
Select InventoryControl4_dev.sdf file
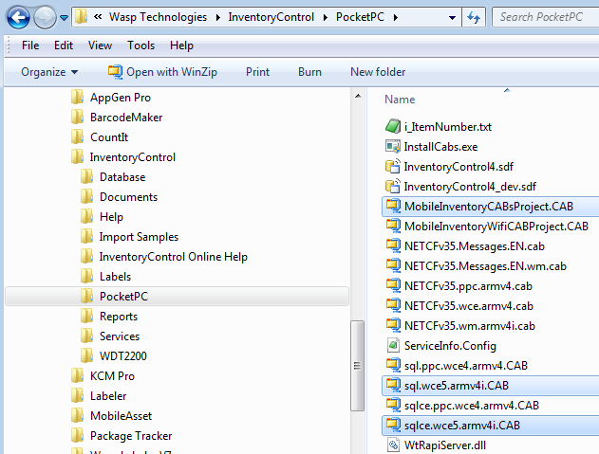470,187
